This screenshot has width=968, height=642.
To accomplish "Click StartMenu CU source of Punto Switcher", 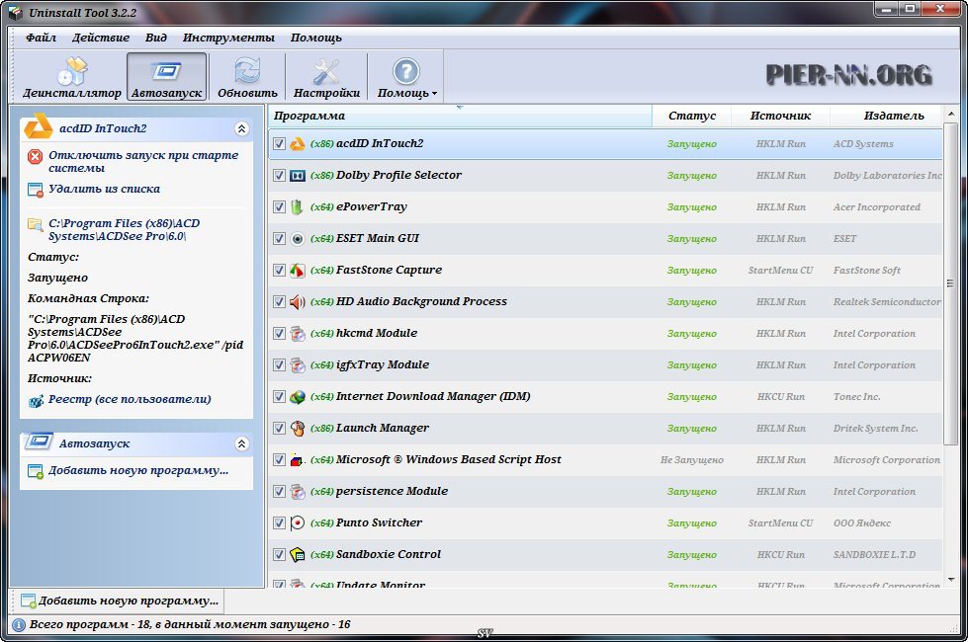I will tap(780, 522).
